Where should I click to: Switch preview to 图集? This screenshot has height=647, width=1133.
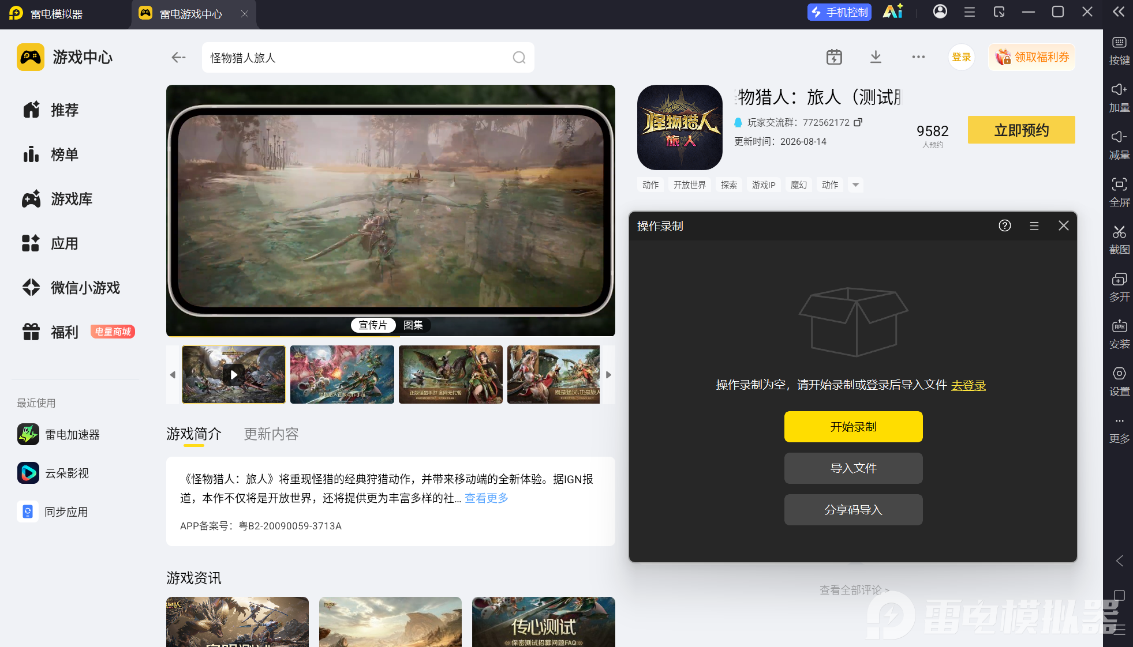(x=413, y=325)
